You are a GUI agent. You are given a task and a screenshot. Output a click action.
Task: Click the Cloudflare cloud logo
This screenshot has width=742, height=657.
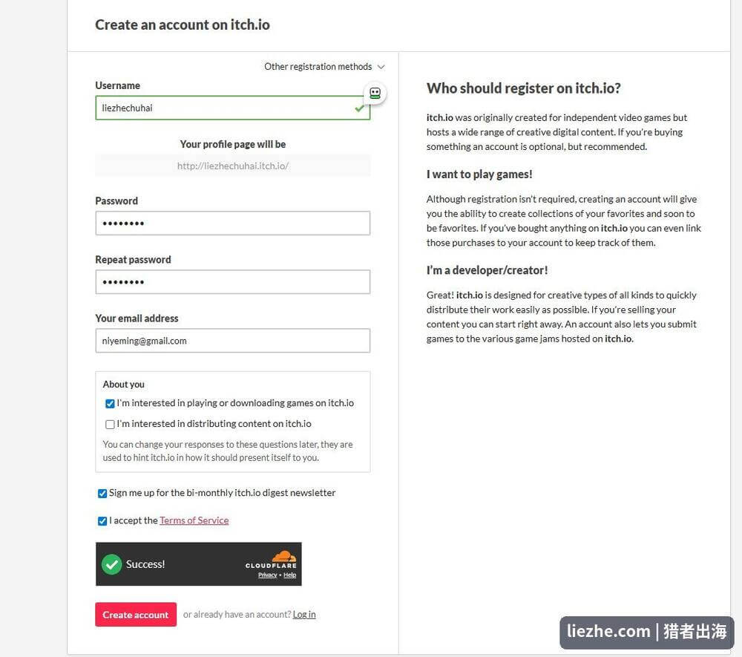pos(284,556)
